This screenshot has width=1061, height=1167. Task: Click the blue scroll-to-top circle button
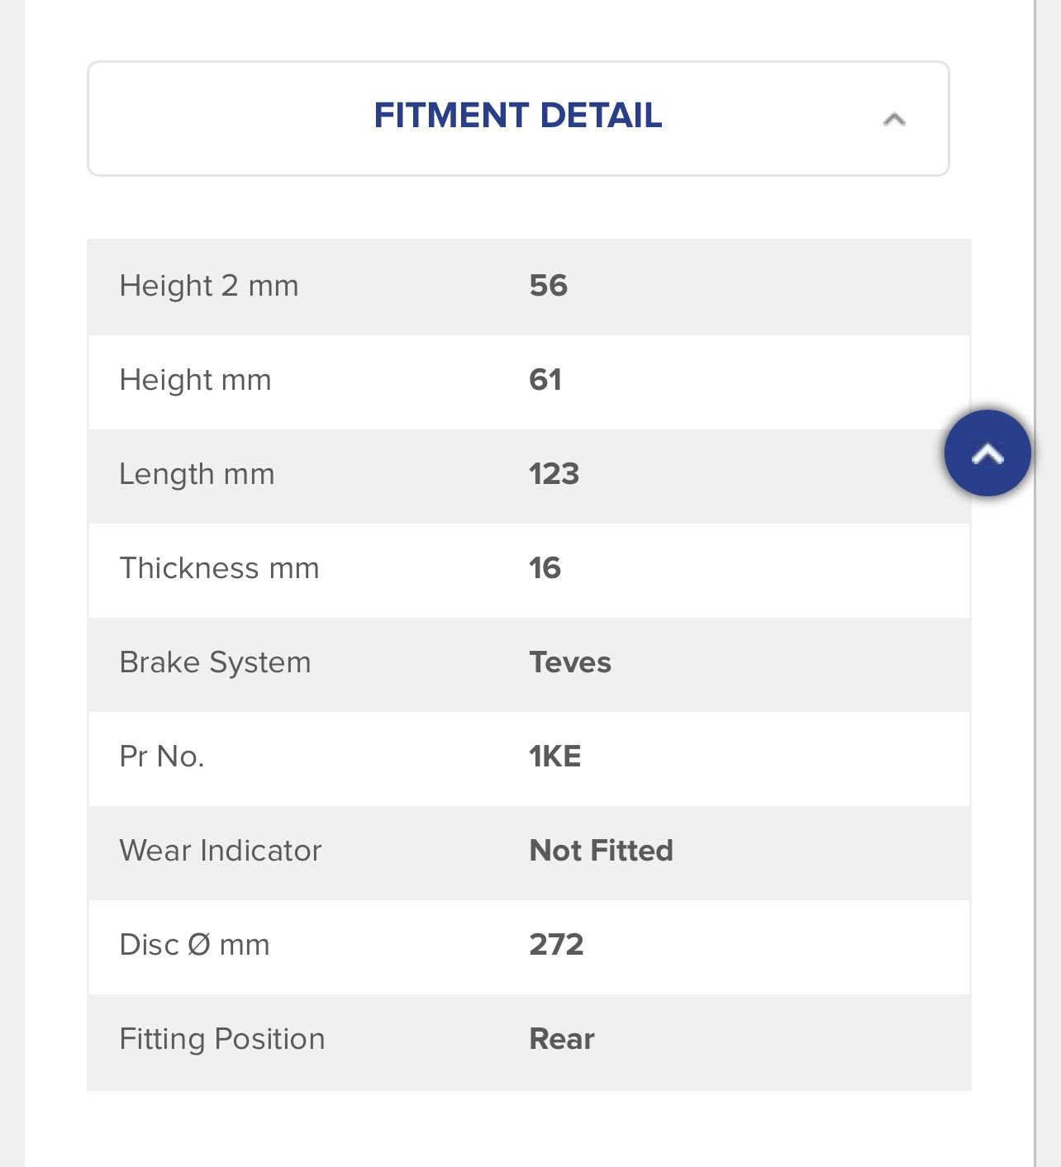(987, 453)
